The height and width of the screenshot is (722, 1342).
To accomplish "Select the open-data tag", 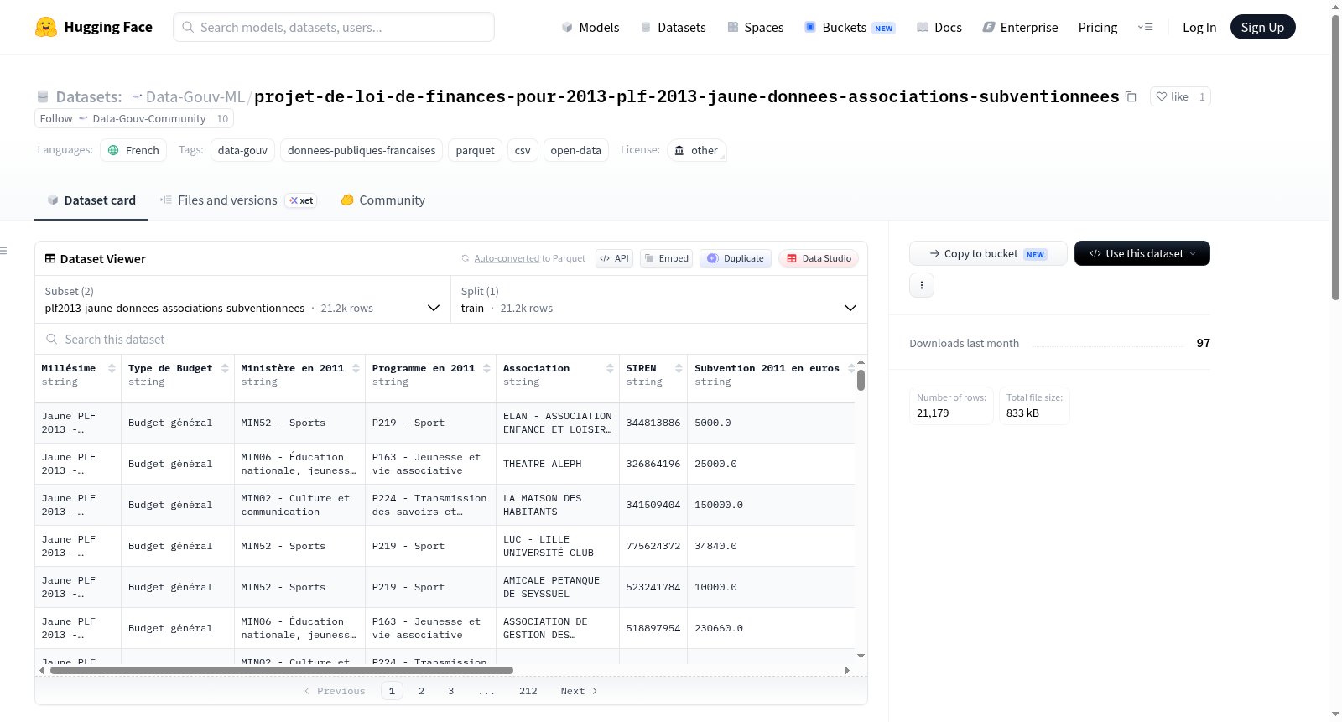I will (575, 150).
